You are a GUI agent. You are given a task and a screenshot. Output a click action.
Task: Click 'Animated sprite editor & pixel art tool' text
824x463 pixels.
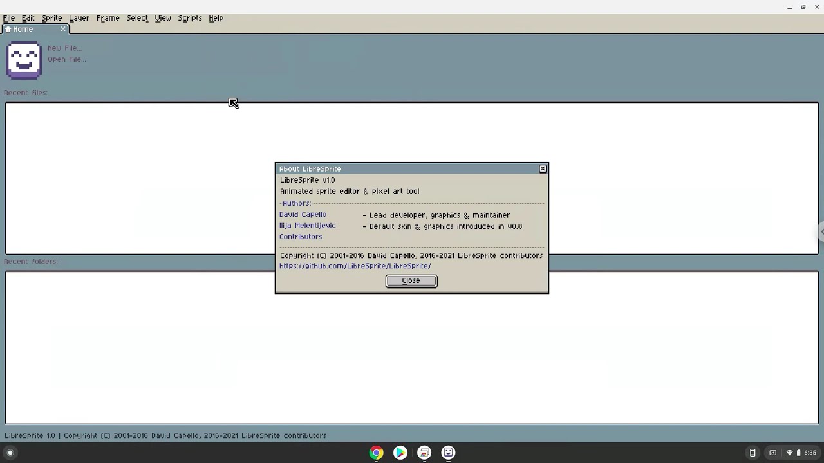click(350, 191)
